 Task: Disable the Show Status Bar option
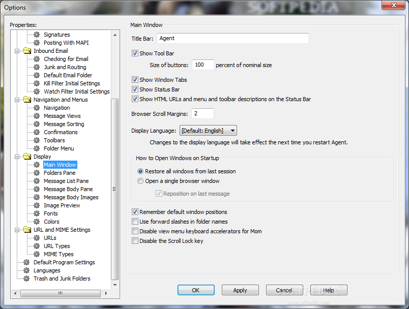point(135,89)
